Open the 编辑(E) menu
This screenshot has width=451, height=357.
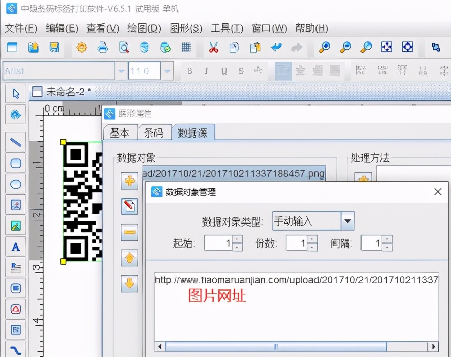tap(62, 28)
